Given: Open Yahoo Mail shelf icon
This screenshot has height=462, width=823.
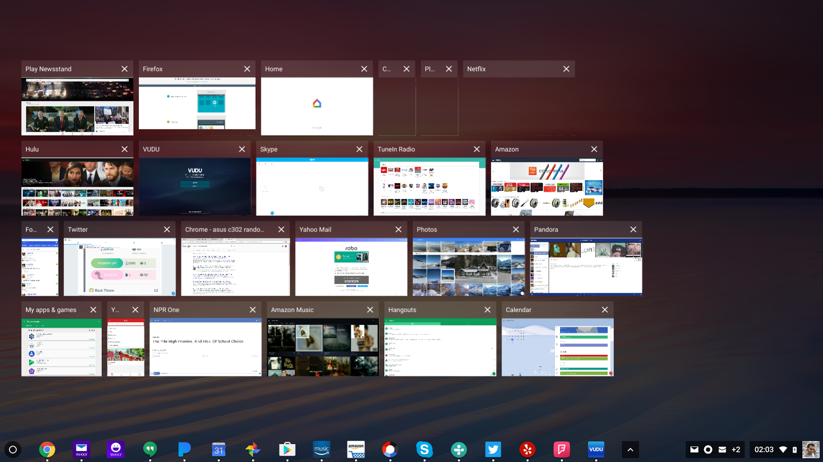Looking at the screenshot, I should click(81, 450).
